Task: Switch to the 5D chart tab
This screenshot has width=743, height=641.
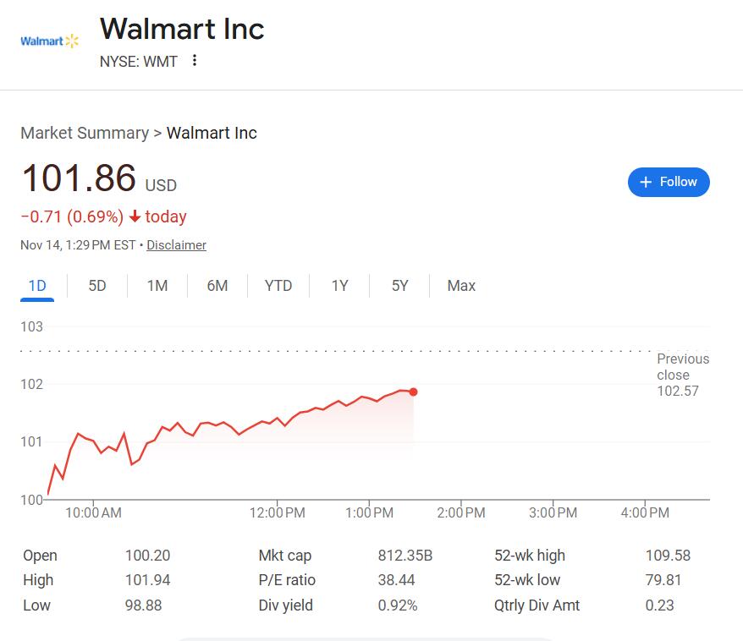Action: tap(97, 286)
